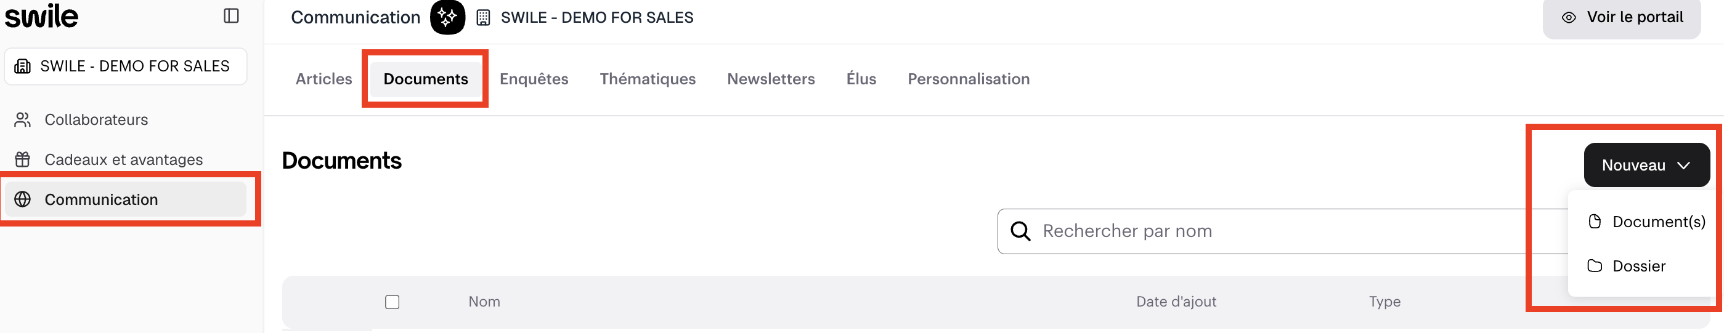The image size is (1724, 333).
Task: Click the Communication globe icon
Action: 23,199
